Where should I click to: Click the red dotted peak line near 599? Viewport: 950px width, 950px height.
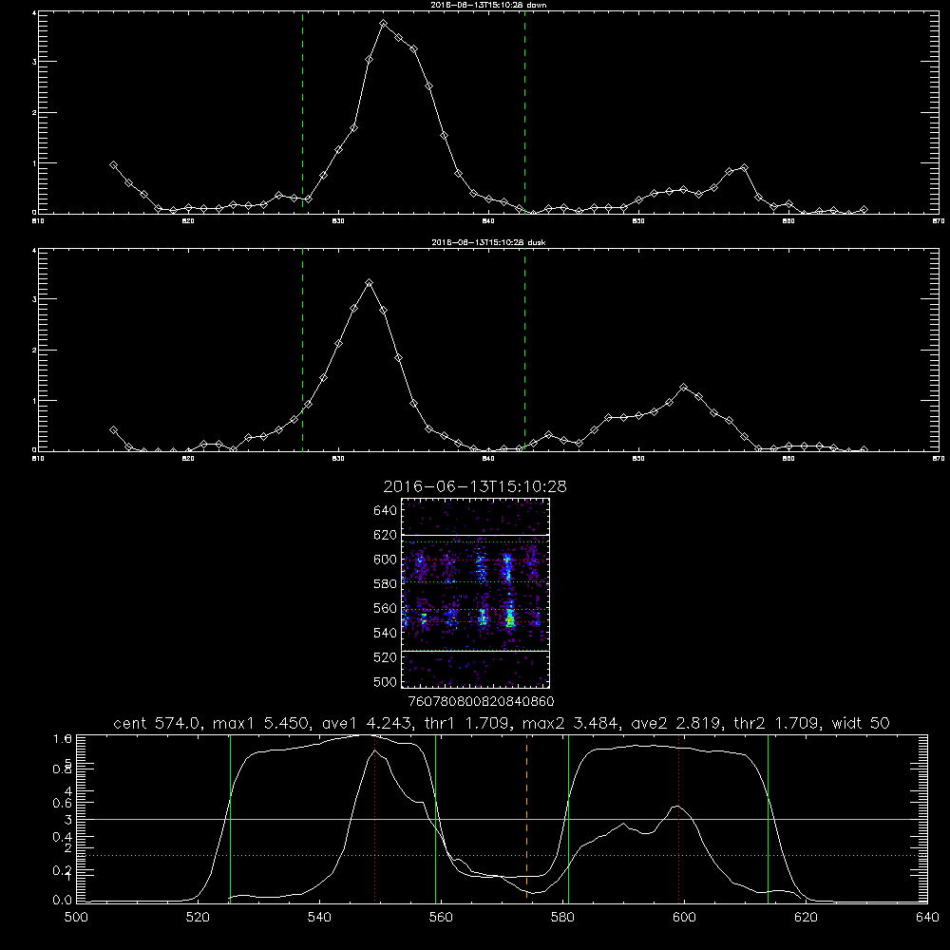(678, 818)
